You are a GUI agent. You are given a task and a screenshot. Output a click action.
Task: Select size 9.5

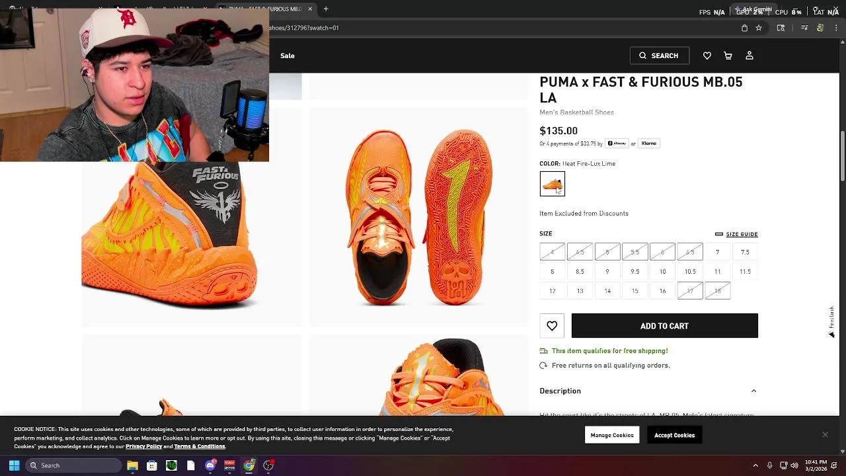click(635, 271)
